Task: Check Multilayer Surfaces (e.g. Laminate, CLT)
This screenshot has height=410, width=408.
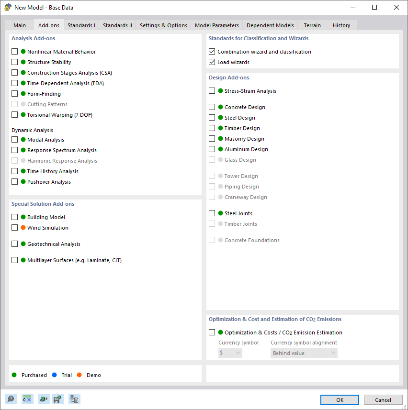Action: point(15,260)
